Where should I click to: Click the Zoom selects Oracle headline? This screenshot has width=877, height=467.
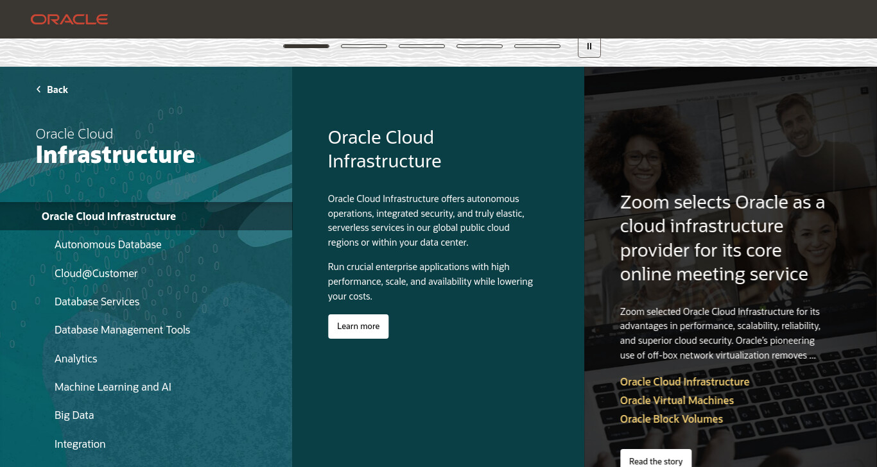tap(722, 238)
